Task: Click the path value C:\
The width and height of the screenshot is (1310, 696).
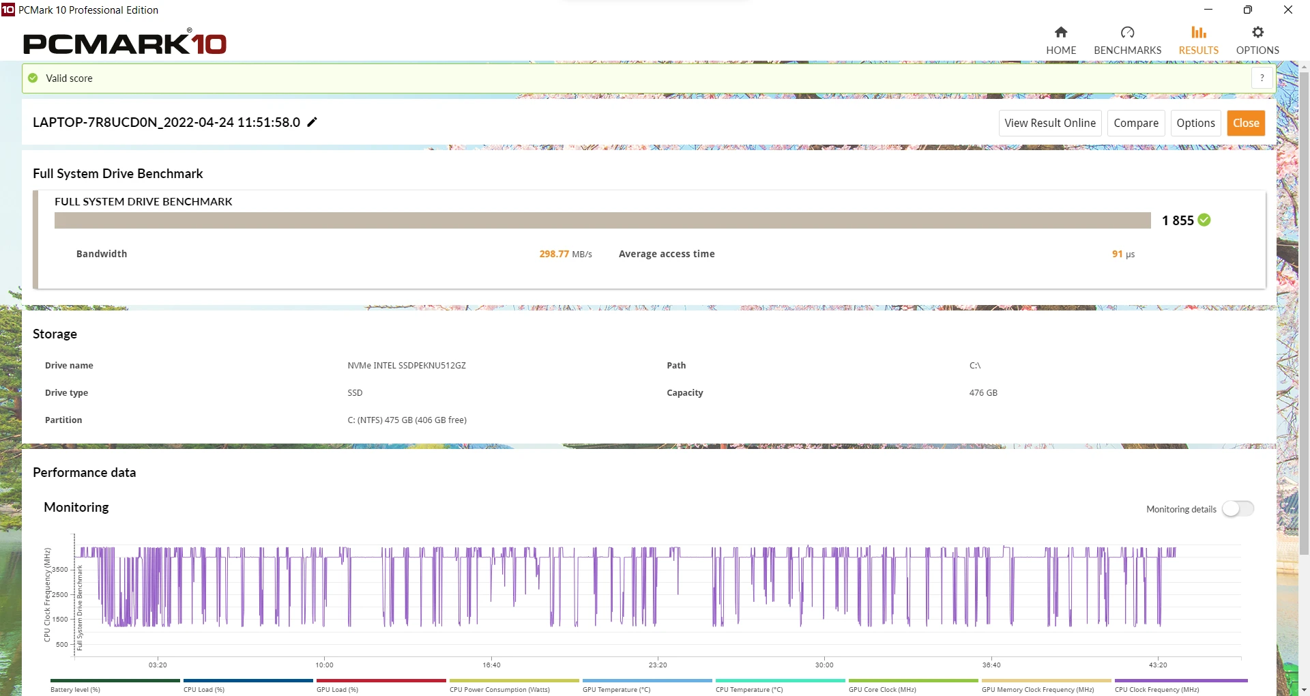Action: point(975,366)
